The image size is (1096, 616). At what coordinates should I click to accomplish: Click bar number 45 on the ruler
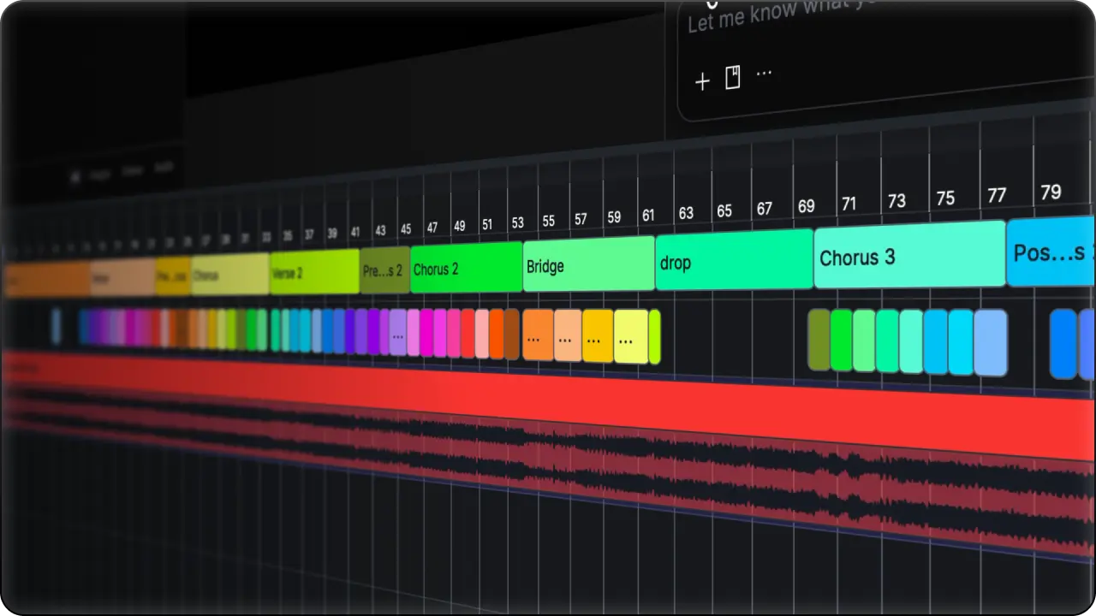406,229
